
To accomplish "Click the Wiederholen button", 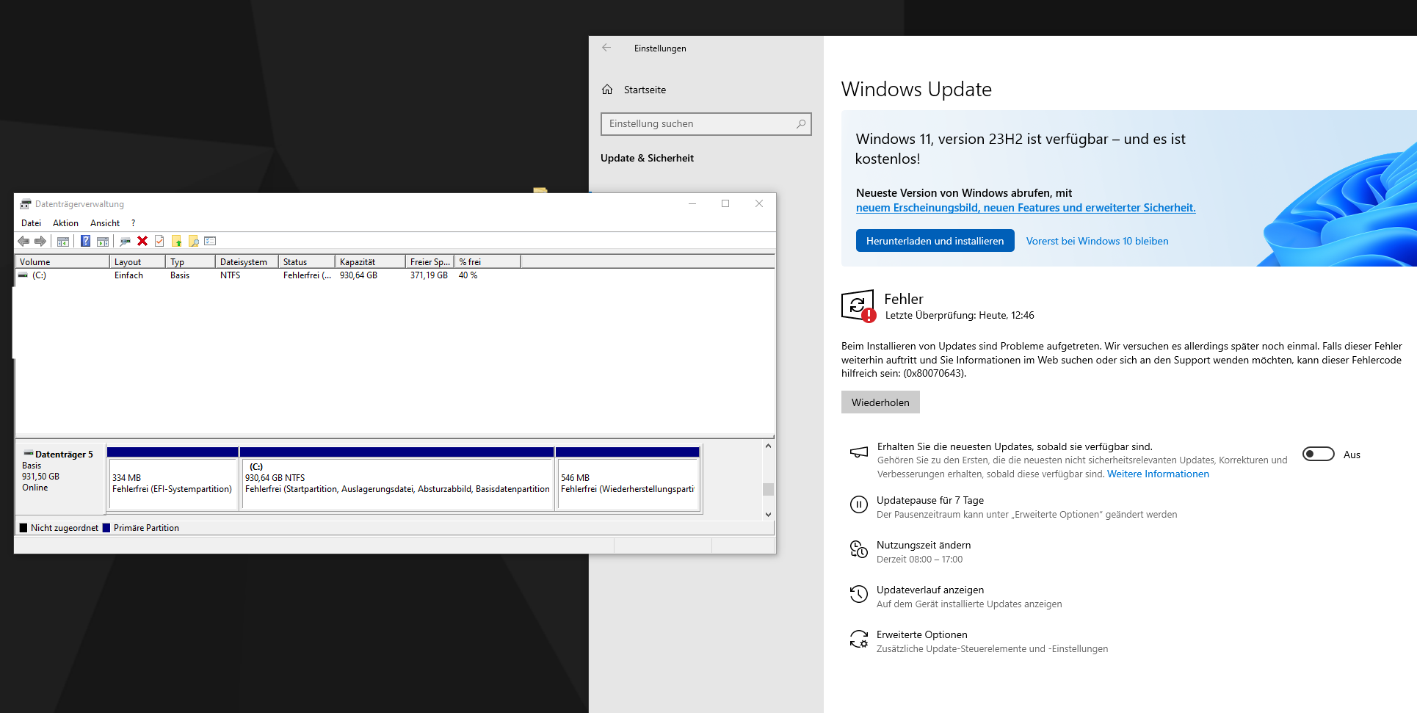I will 880,402.
